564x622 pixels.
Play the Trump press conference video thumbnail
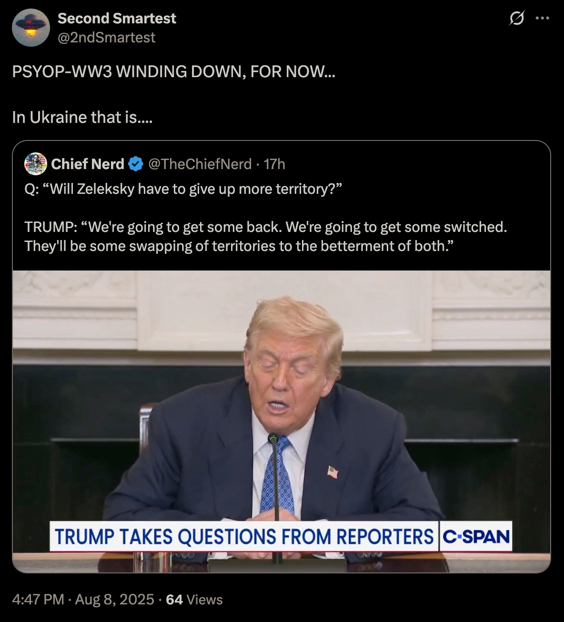tap(282, 421)
